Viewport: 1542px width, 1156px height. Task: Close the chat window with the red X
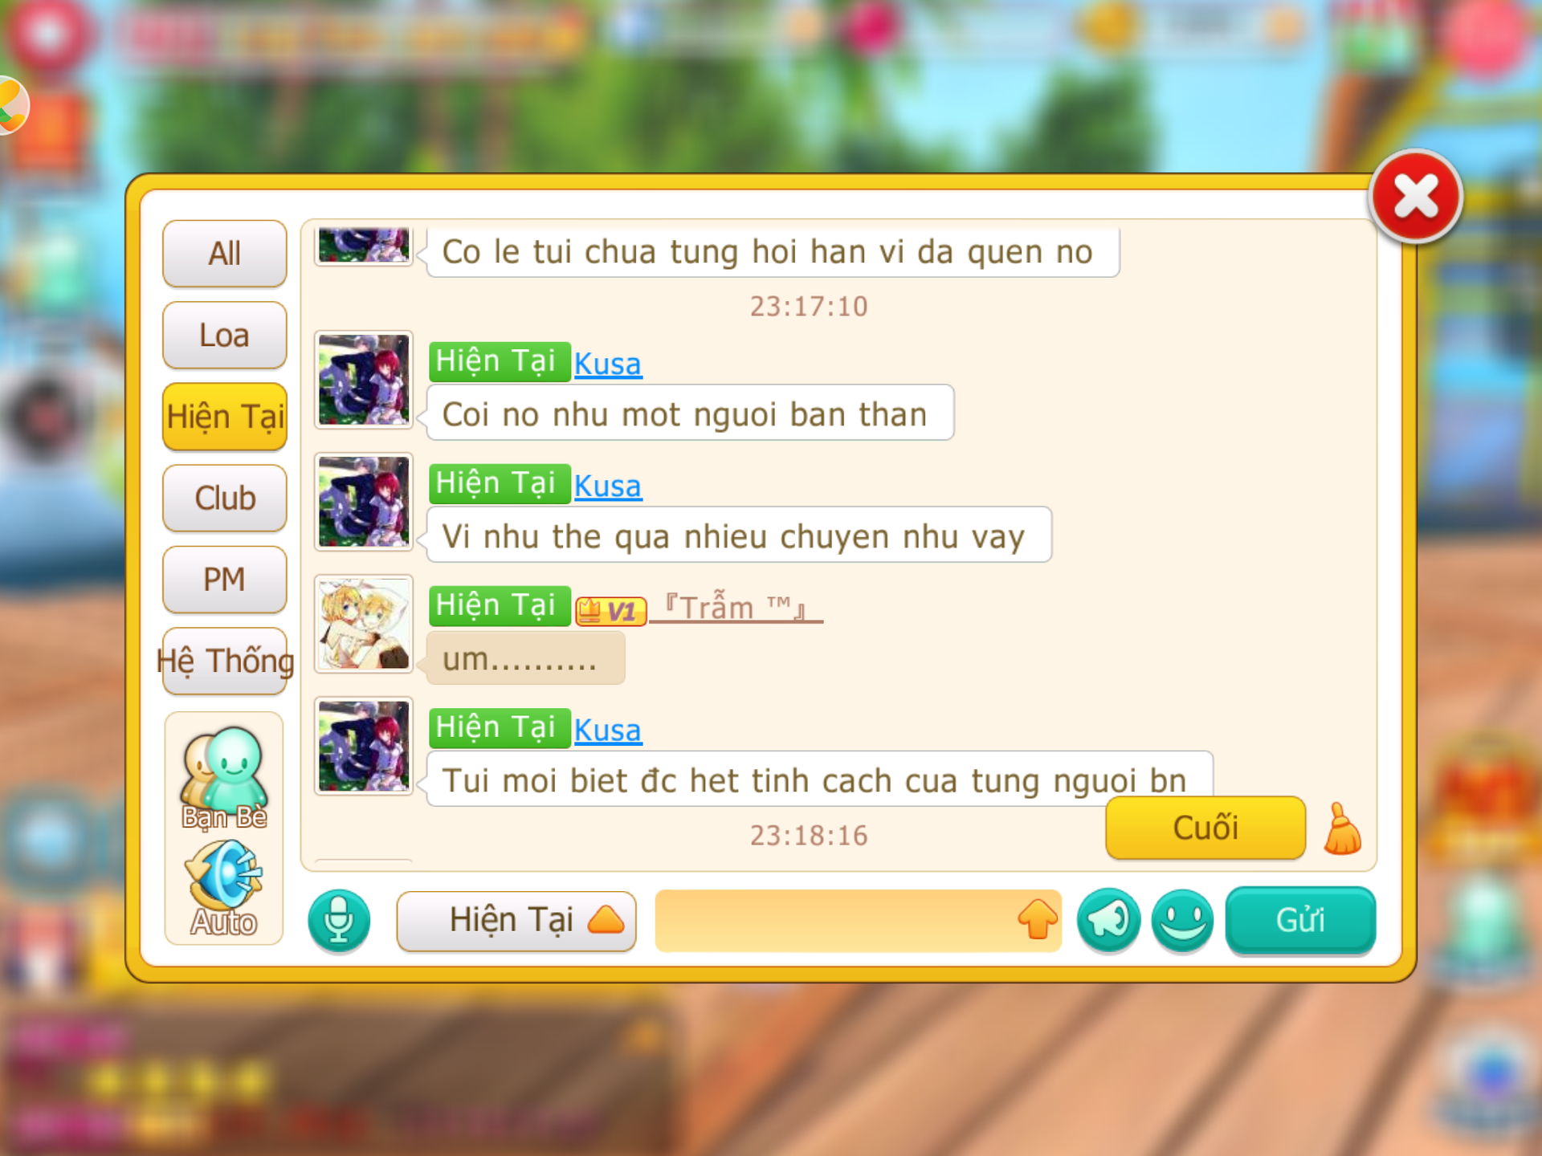(x=1416, y=197)
